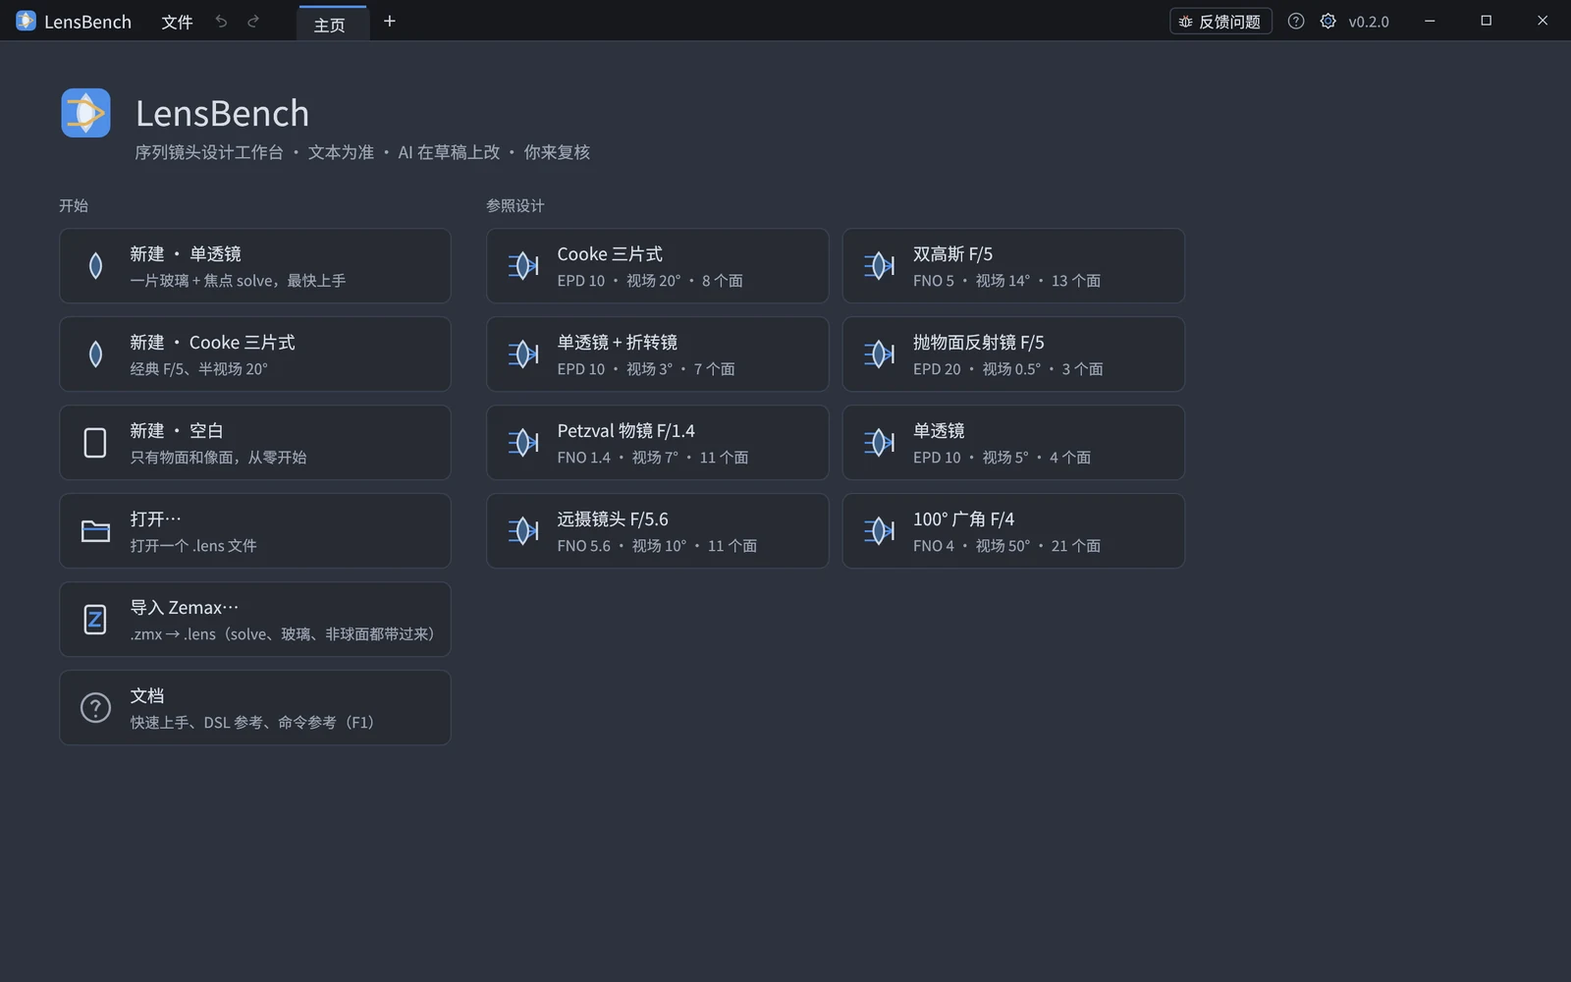
Task: Click the LensBench heading text on home page
Action: click(x=222, y=114)
